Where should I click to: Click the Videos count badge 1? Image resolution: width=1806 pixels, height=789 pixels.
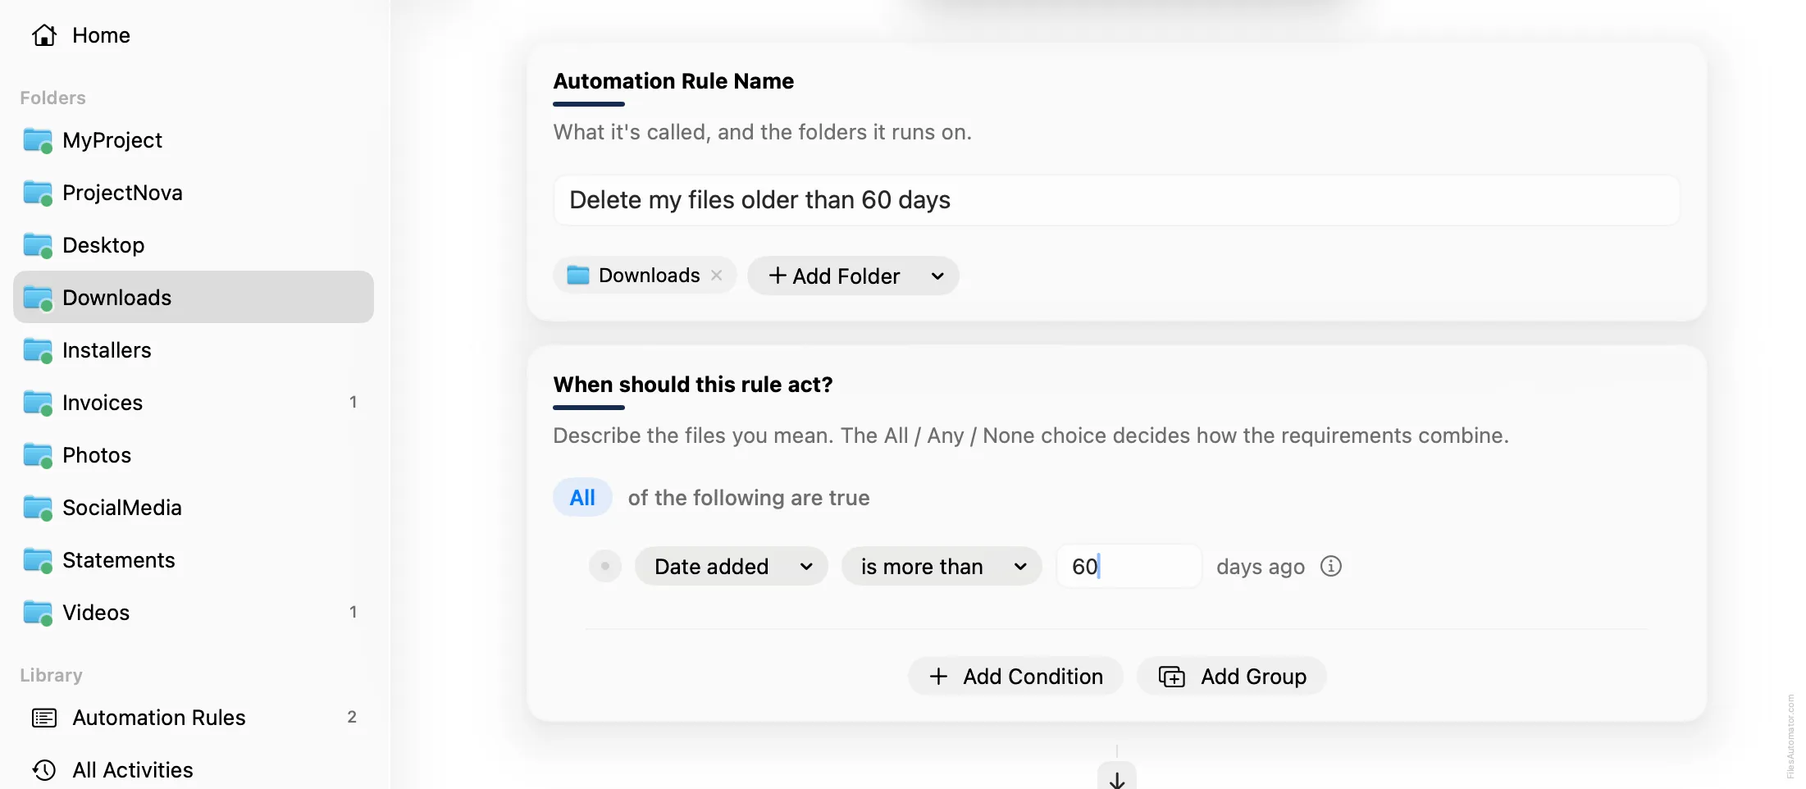point(353,612)
